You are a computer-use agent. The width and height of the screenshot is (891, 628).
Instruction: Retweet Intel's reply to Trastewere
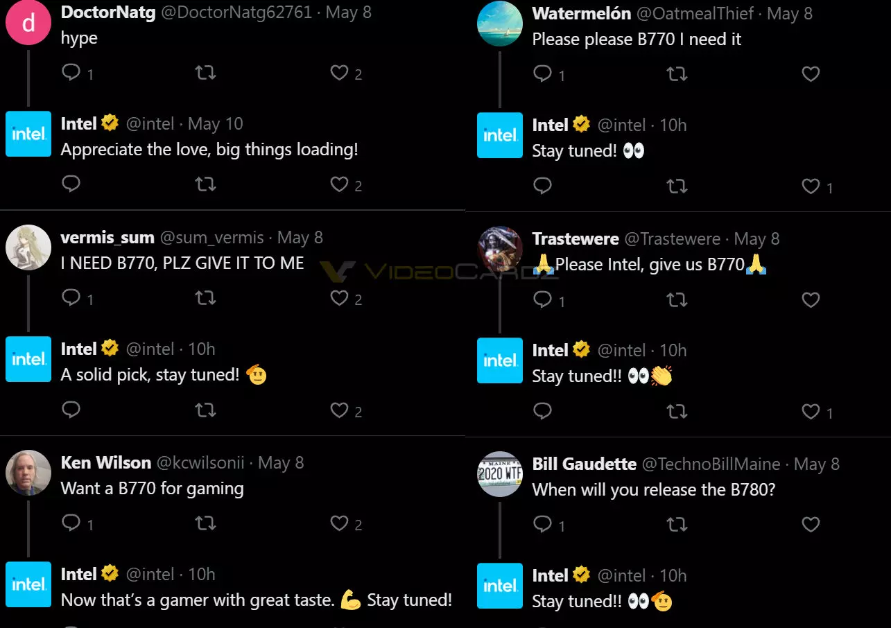coord(677,412)
